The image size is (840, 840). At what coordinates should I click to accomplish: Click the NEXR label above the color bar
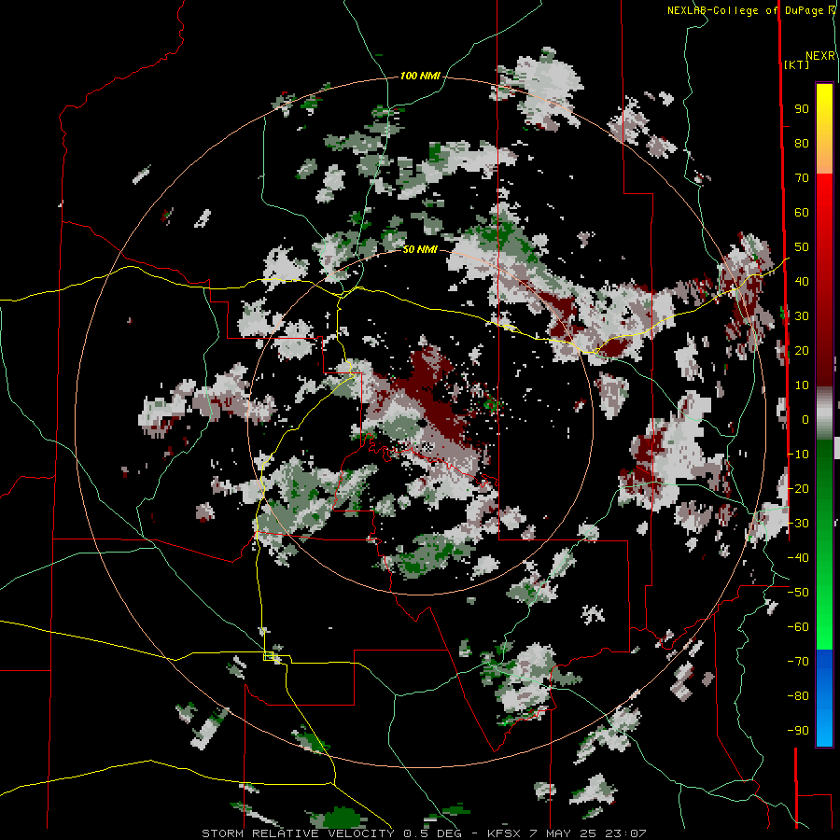tap(820, 56)
